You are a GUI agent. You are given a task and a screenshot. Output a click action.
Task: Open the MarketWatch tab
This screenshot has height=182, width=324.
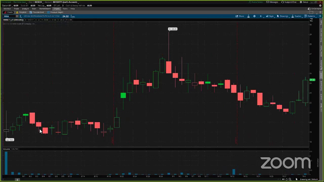(x=45, y=9)
